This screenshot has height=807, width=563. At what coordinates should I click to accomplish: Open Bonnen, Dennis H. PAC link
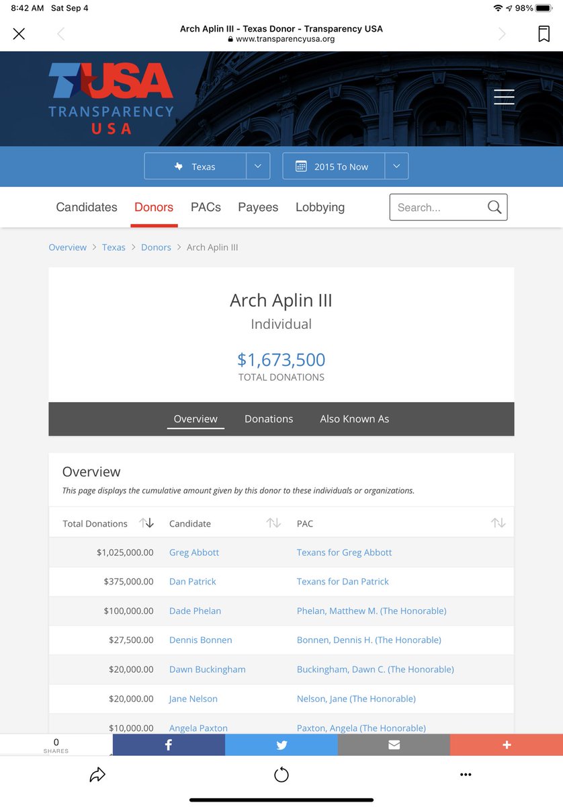(x=369, y=640)
